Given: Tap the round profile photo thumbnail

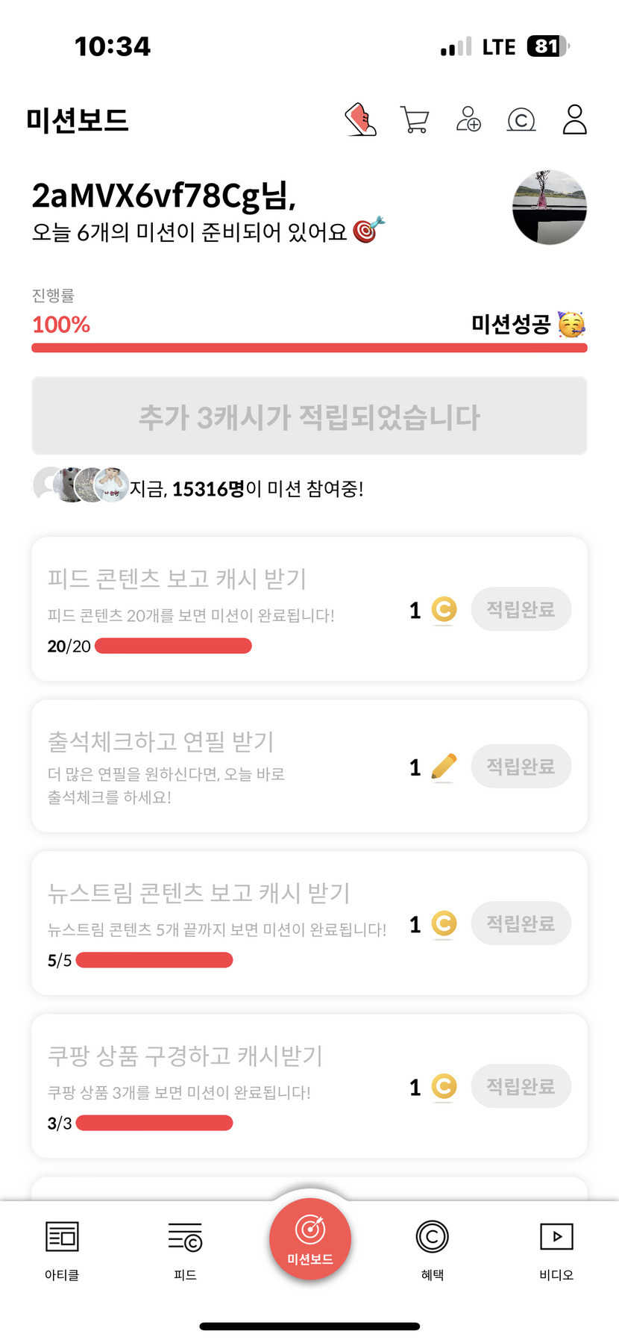Looking at the screenshot, I should tap(550, 208).
